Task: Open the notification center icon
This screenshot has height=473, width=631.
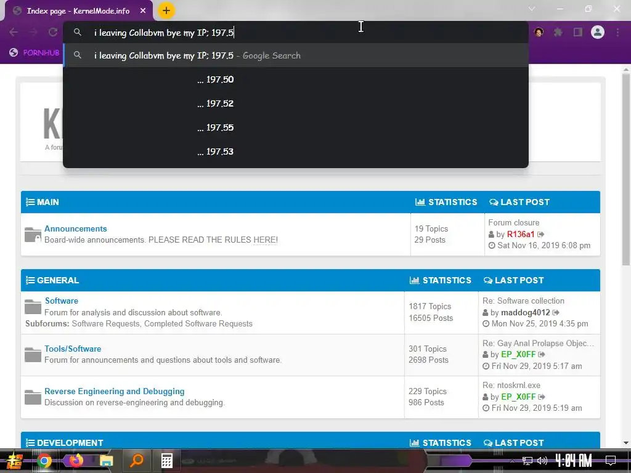Action: point(611,460)
